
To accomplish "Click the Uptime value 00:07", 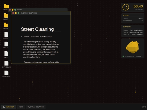I will (140, 19).
